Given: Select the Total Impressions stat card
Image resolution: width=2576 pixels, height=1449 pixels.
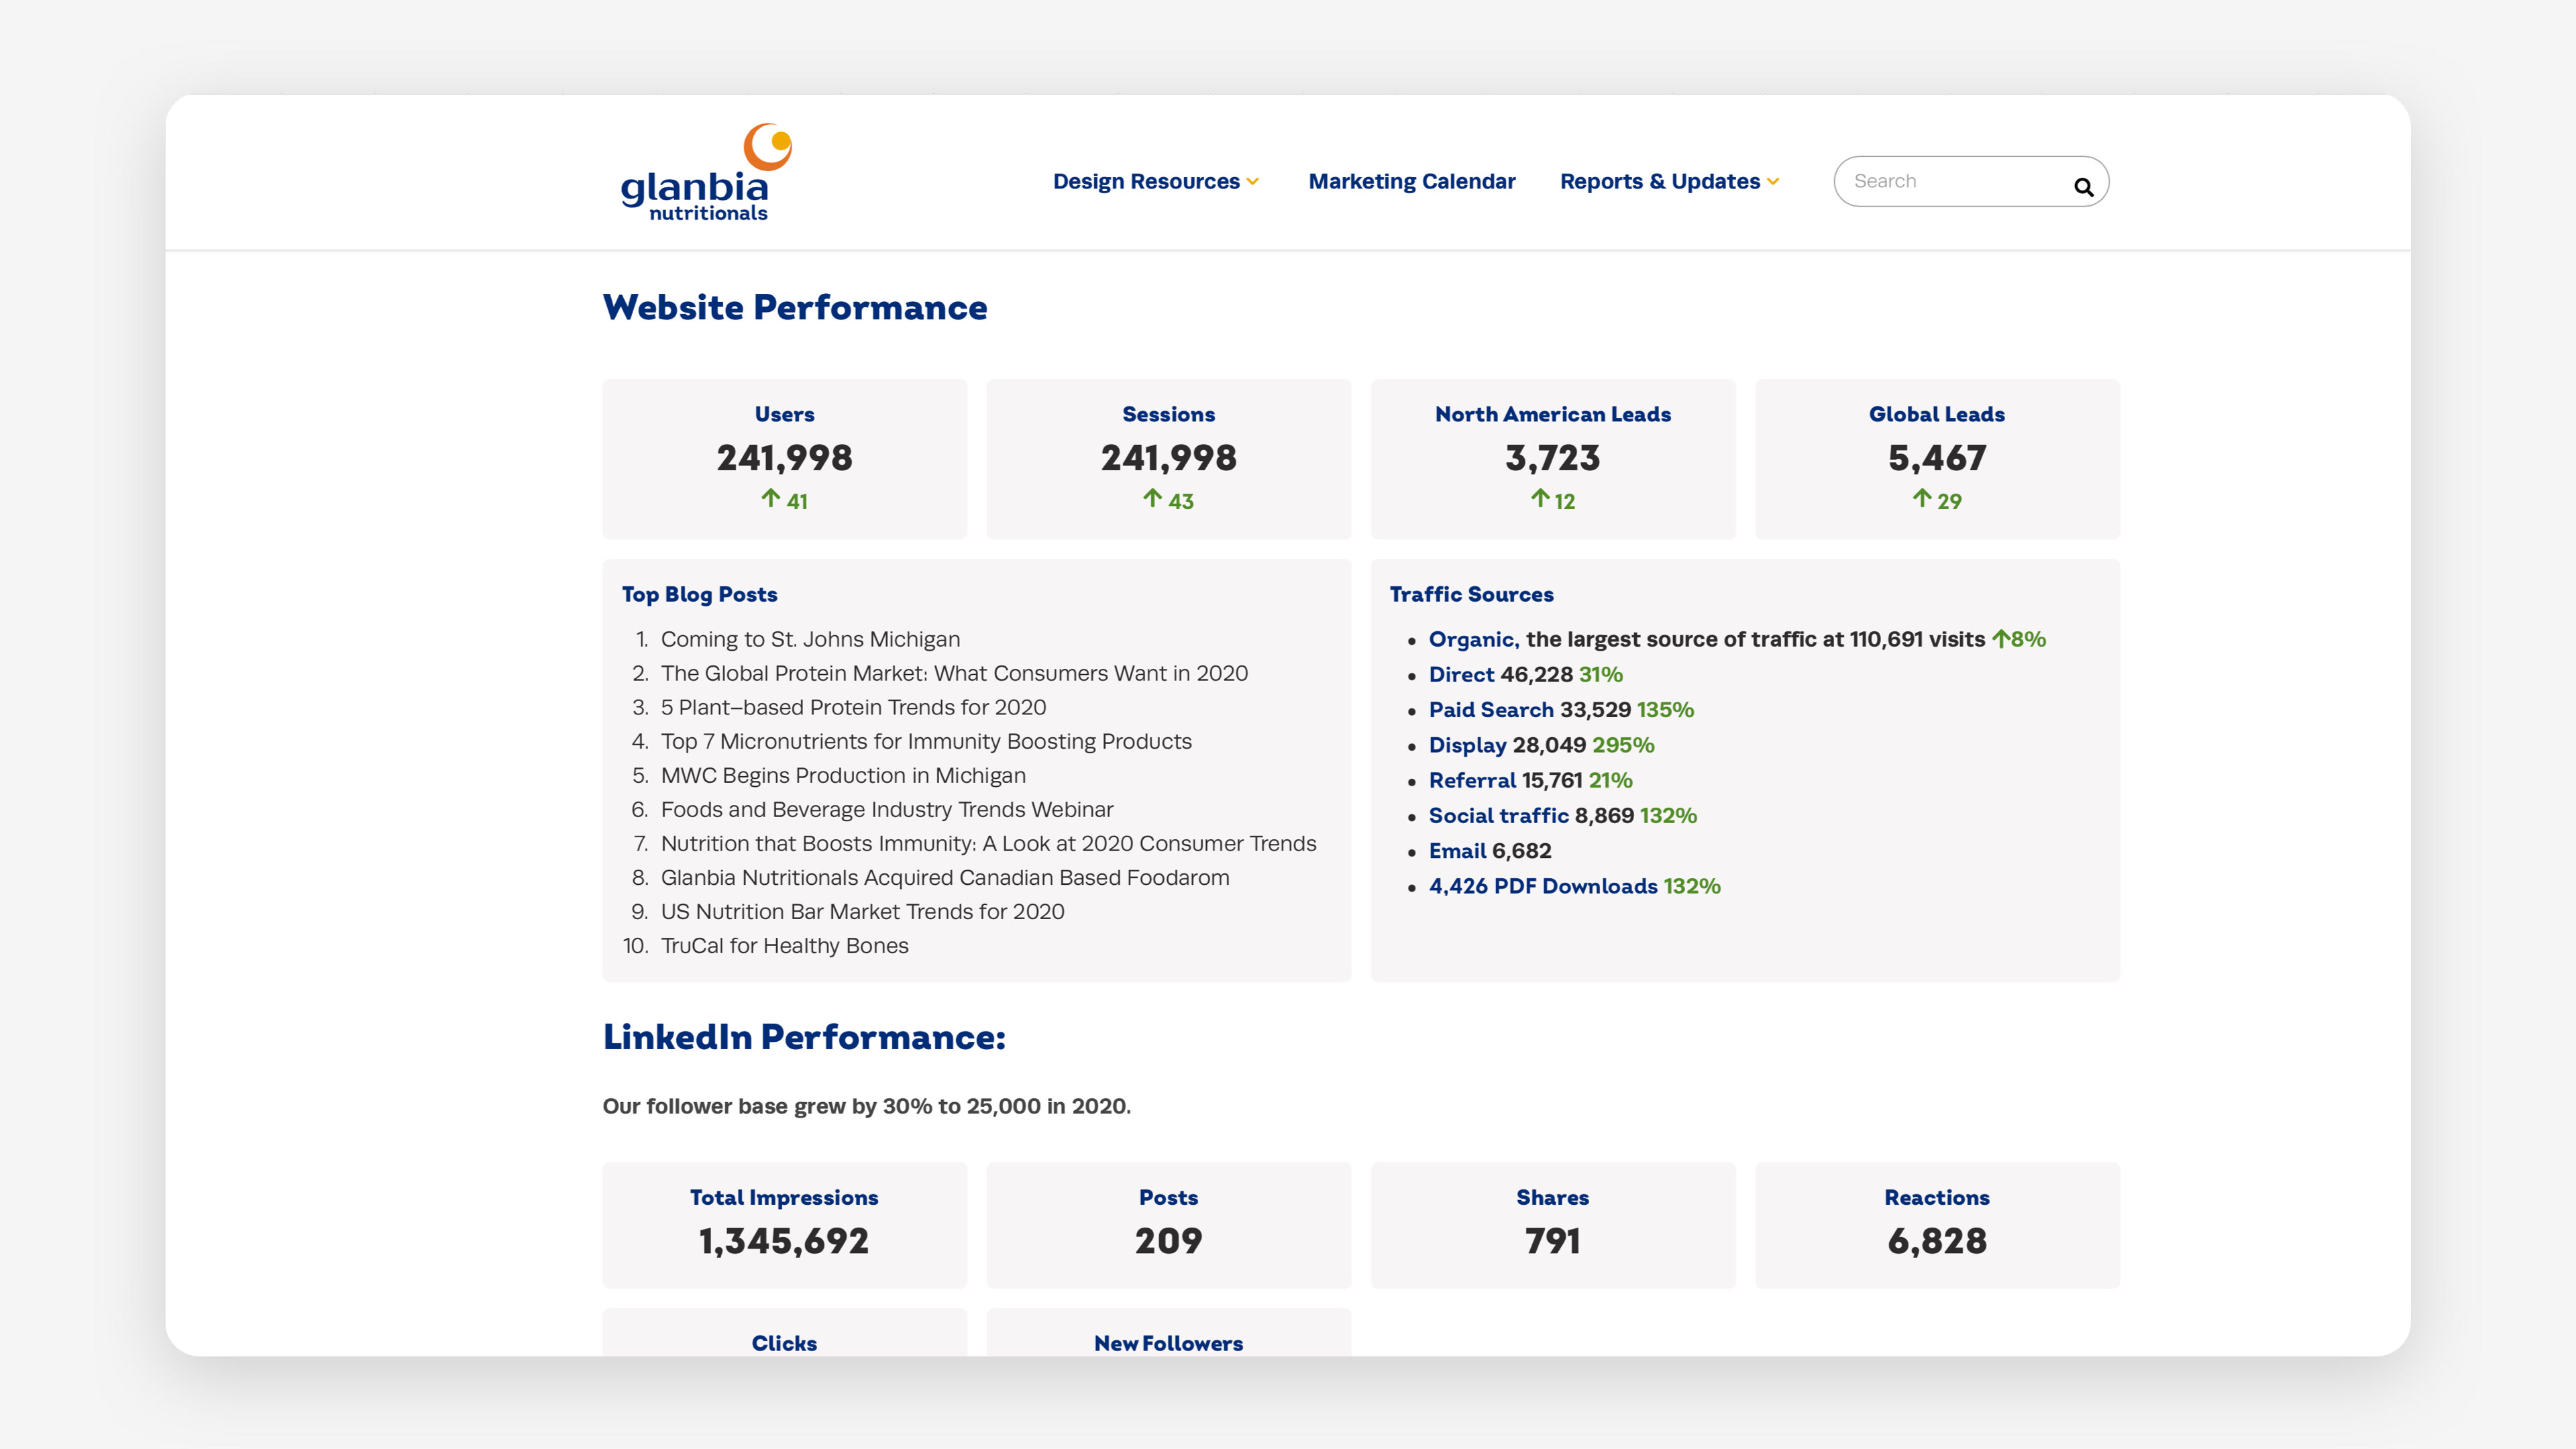Looking at the screenshot, I should click(784, 1224).
